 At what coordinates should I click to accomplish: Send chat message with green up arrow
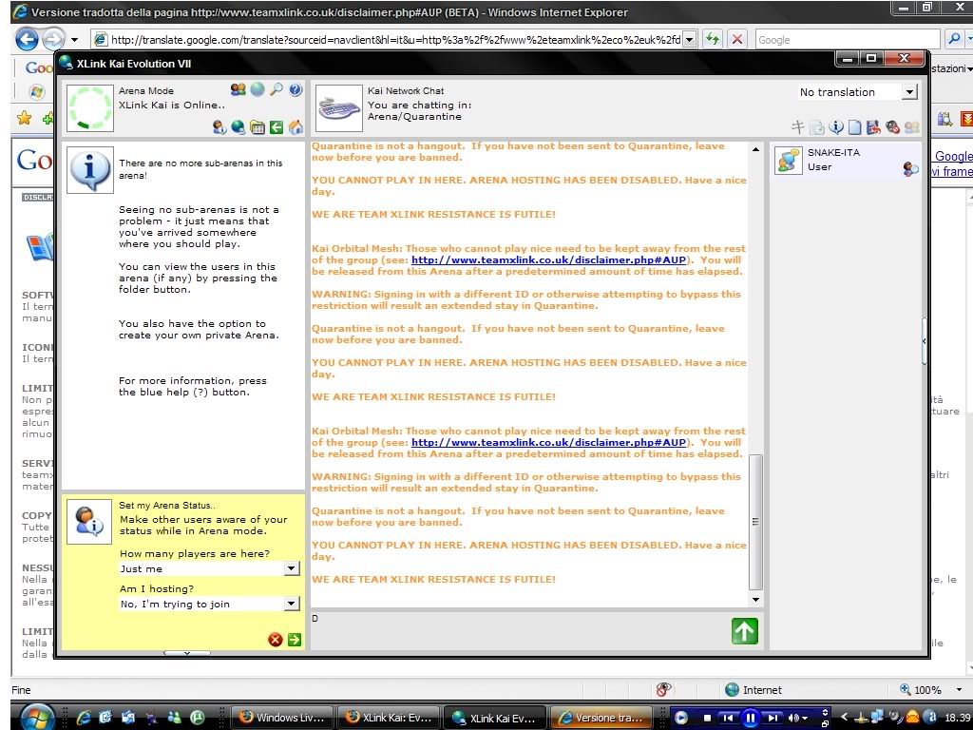[x=745, y=631]
